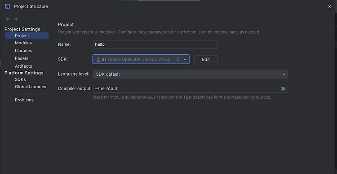Click the 'SDK:' field label
Image resolution: width=337 pixels, height=174 pixels.
[x=63, y=60]
